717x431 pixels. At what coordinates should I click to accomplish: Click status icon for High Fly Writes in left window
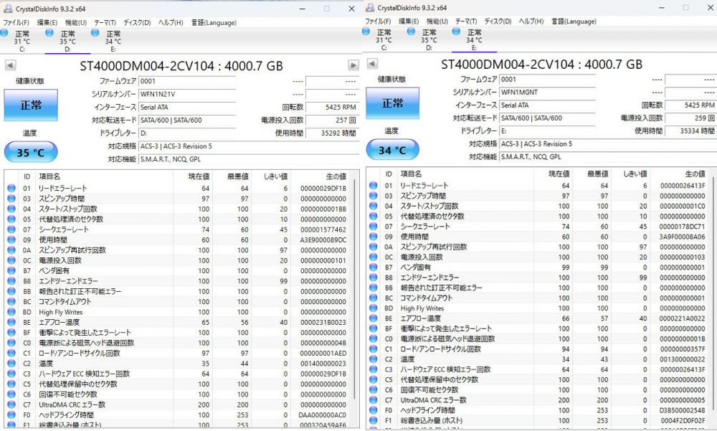pyautogui.click(x=11, y=311)
